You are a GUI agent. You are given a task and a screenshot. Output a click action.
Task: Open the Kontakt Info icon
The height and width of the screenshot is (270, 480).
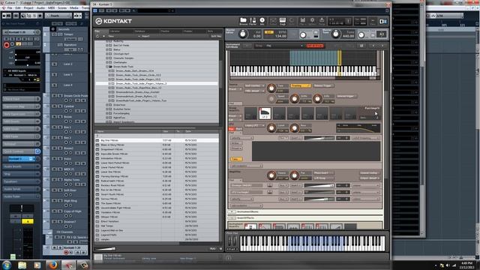pos(262,20)
